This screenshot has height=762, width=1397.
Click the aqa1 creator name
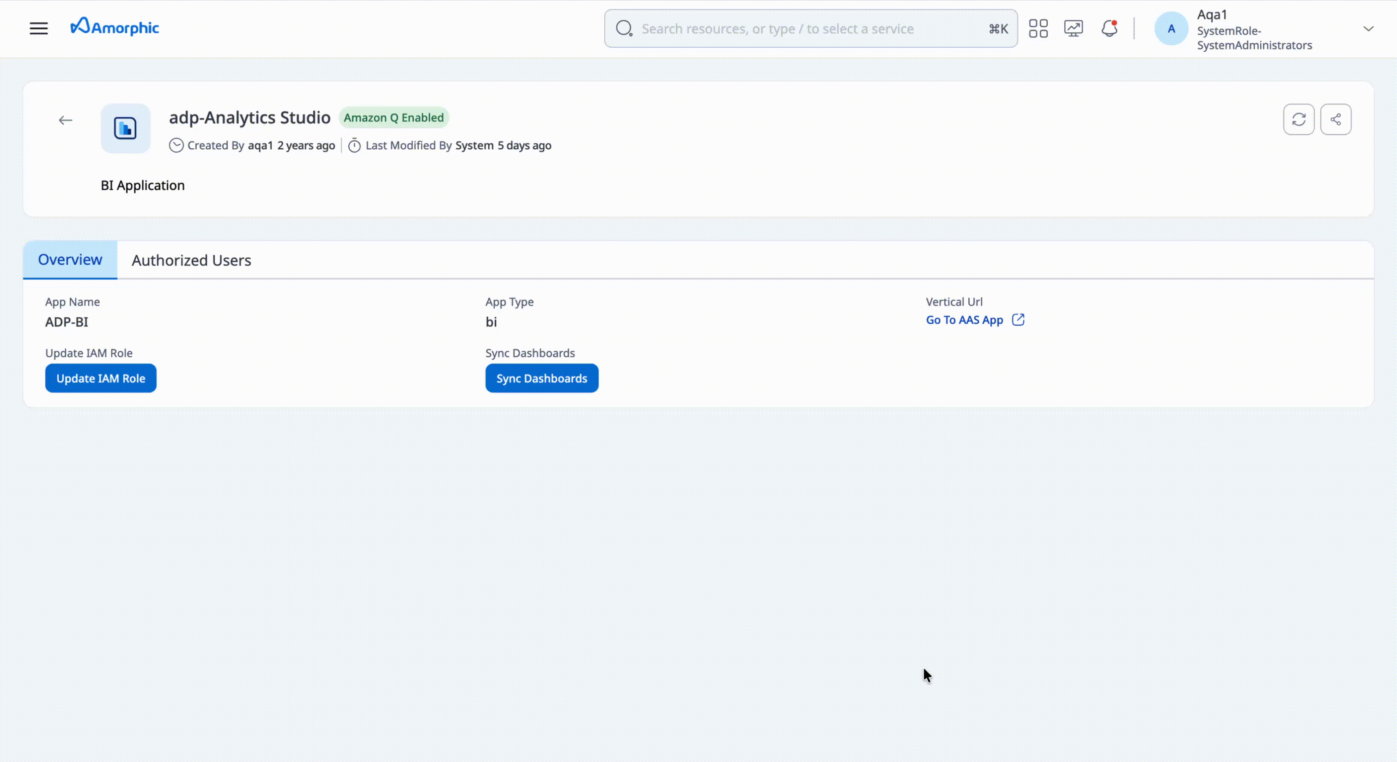click(x=260, y=145)
